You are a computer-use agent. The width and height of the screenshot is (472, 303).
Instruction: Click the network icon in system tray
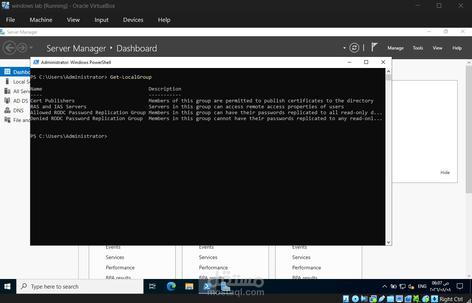click(402, 286)
